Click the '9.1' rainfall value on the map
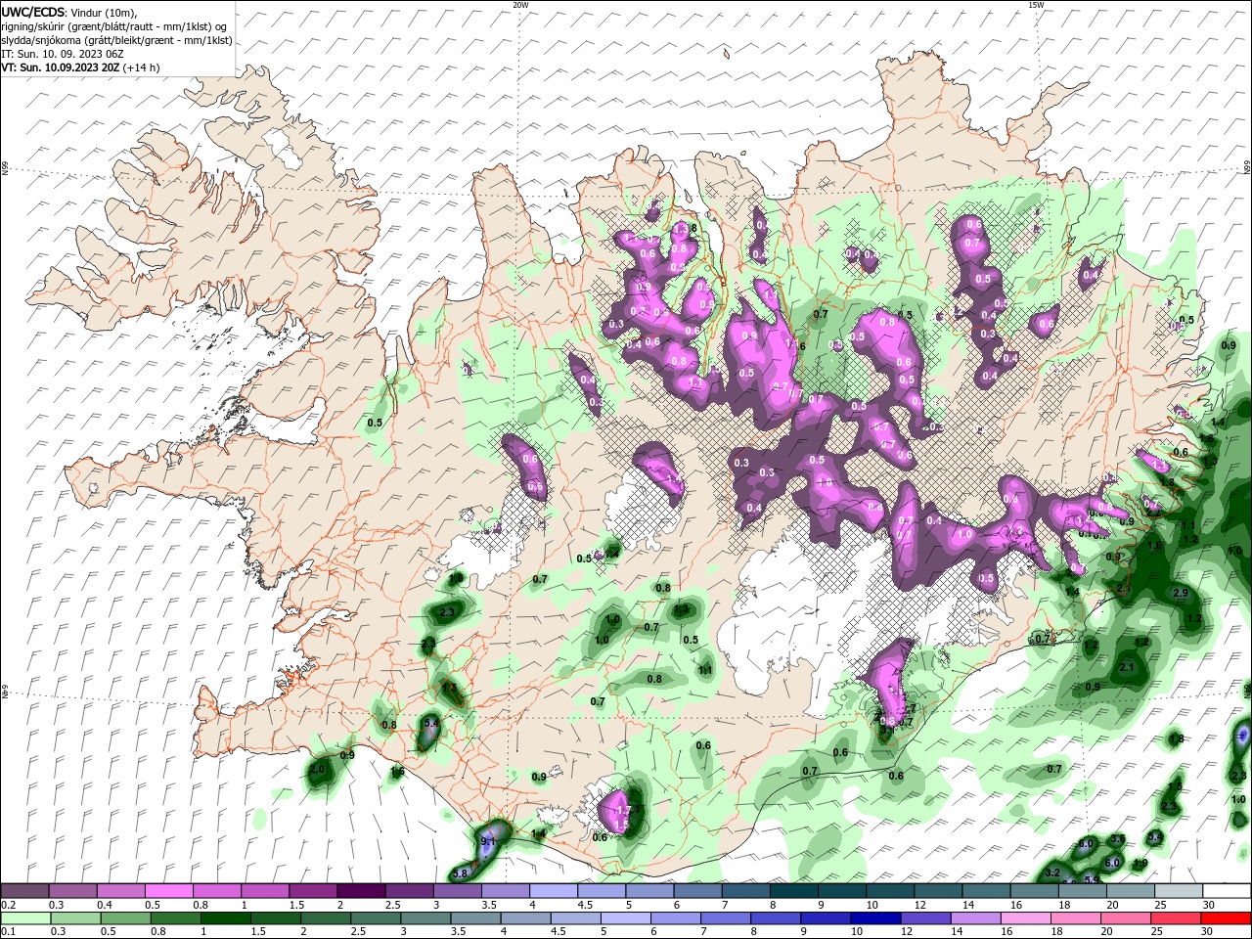The height and width of the screenshot is (939, 1252). click(x=489, y=840)
